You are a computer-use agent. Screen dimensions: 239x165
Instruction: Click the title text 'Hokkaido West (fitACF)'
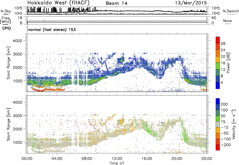pos(58,3)
